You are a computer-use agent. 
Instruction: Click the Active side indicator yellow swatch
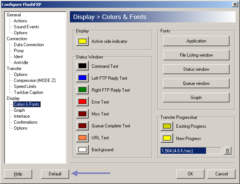(x=82, y=41)
